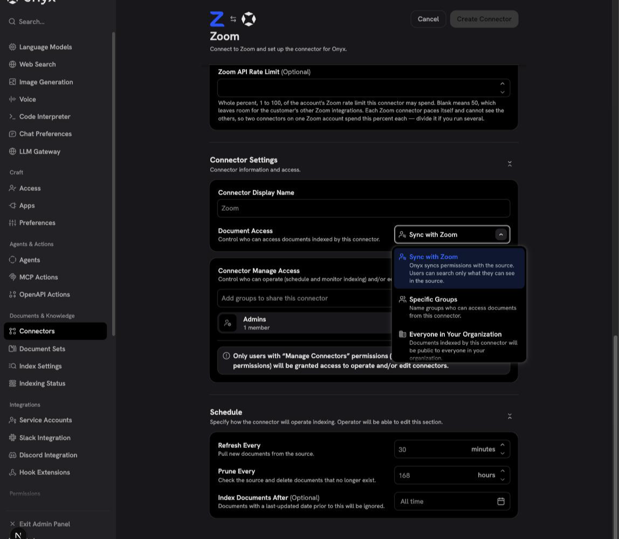
Task: Open the Agents circle icon
Action: click(x=12, y=260)
